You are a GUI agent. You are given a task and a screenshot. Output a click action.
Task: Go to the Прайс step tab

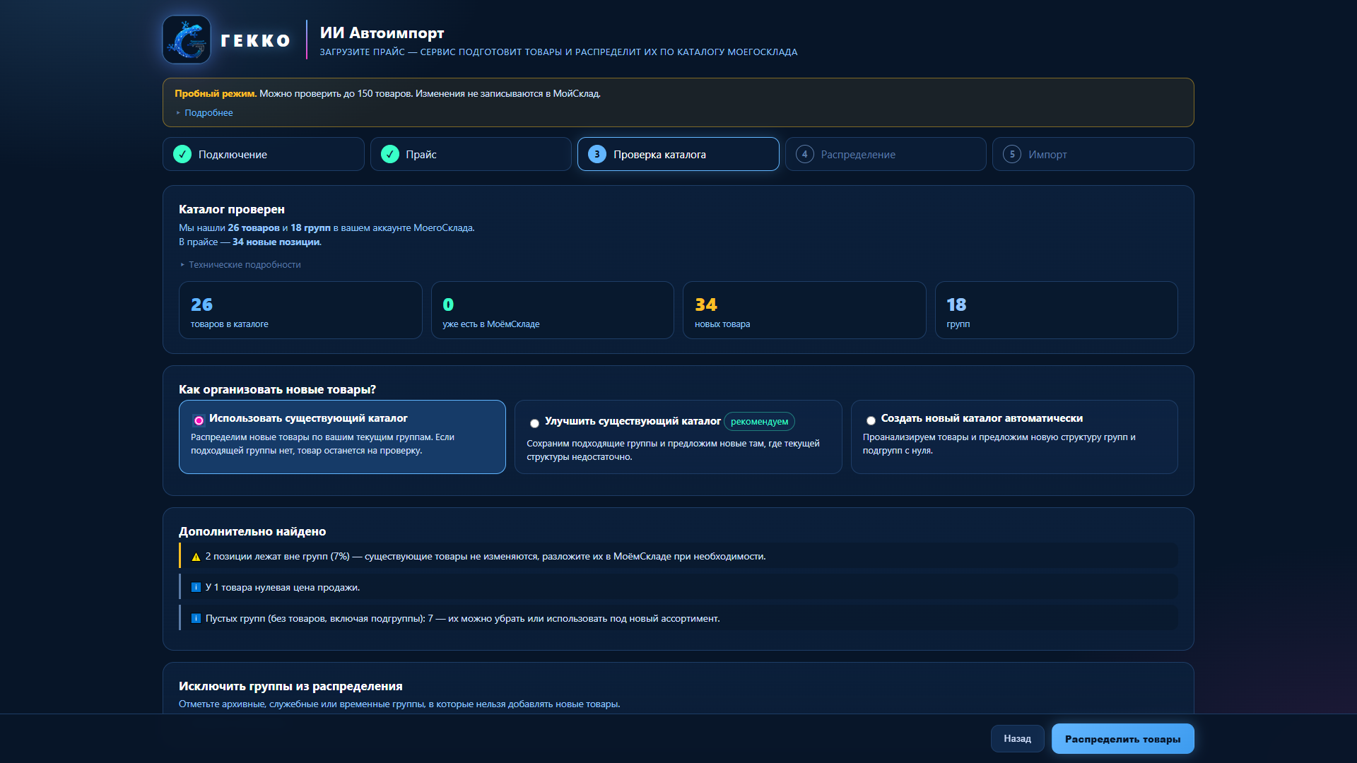pyautogui.click(x=471, y=154)
